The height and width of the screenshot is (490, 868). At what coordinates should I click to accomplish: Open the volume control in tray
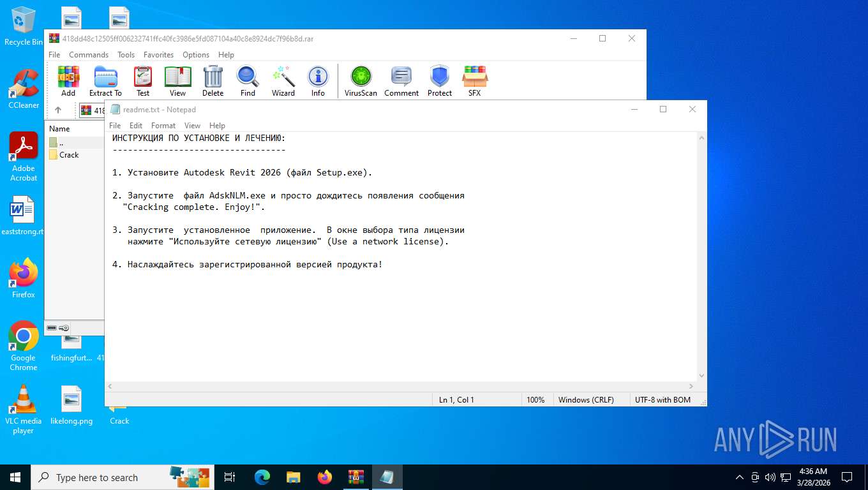[x=770, y=477]
